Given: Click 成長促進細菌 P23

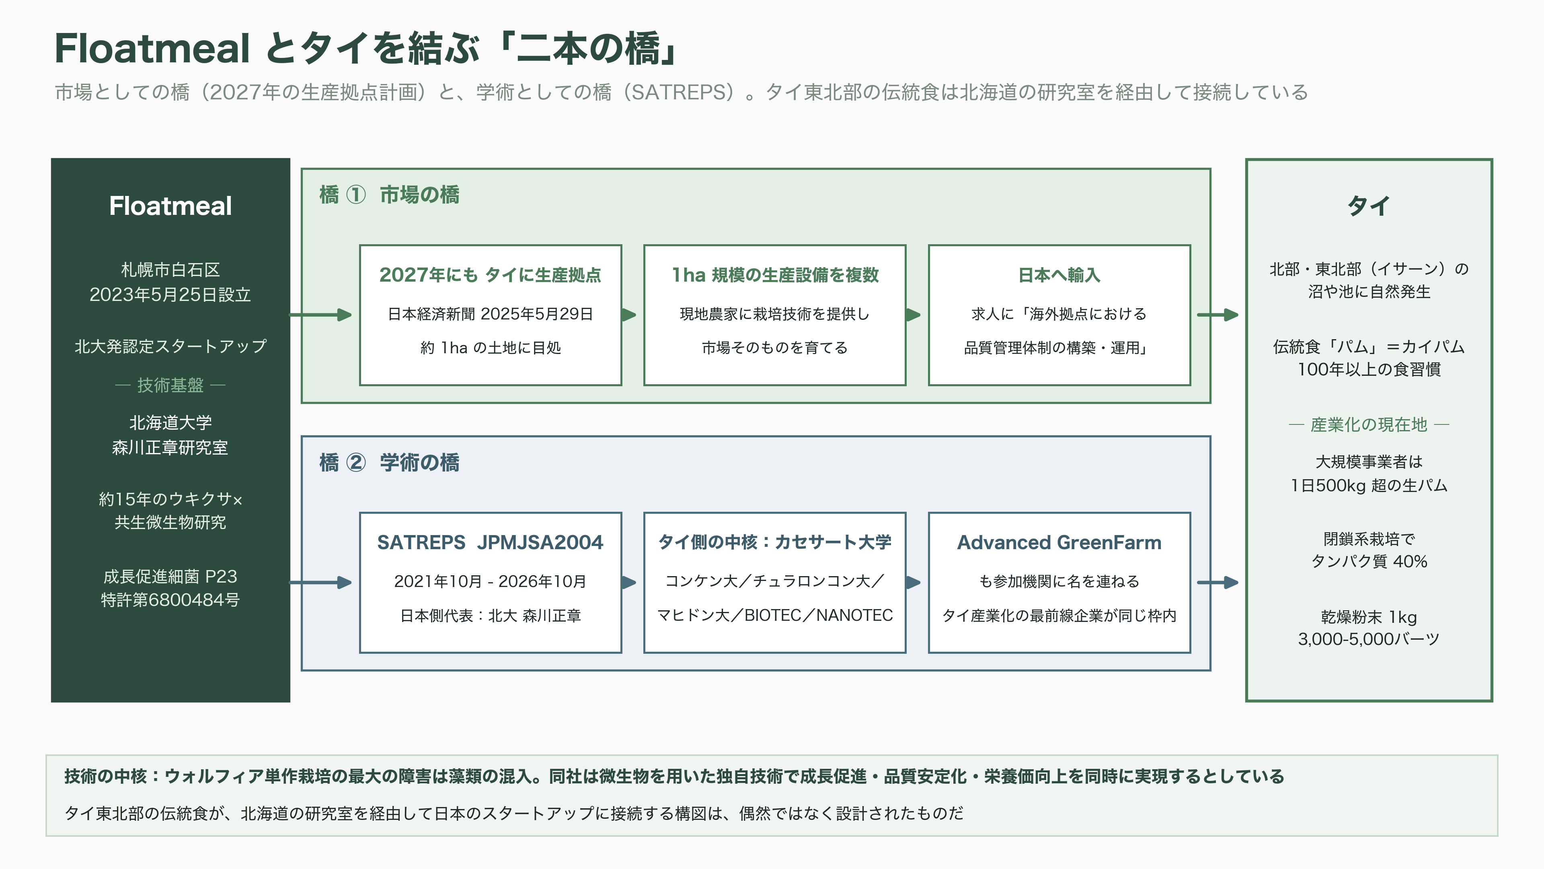Looking at the screenshot, I should 170,577.
